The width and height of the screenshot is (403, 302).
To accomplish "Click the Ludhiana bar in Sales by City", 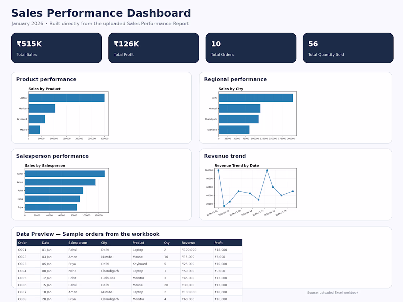I will (x=234, y=130).
